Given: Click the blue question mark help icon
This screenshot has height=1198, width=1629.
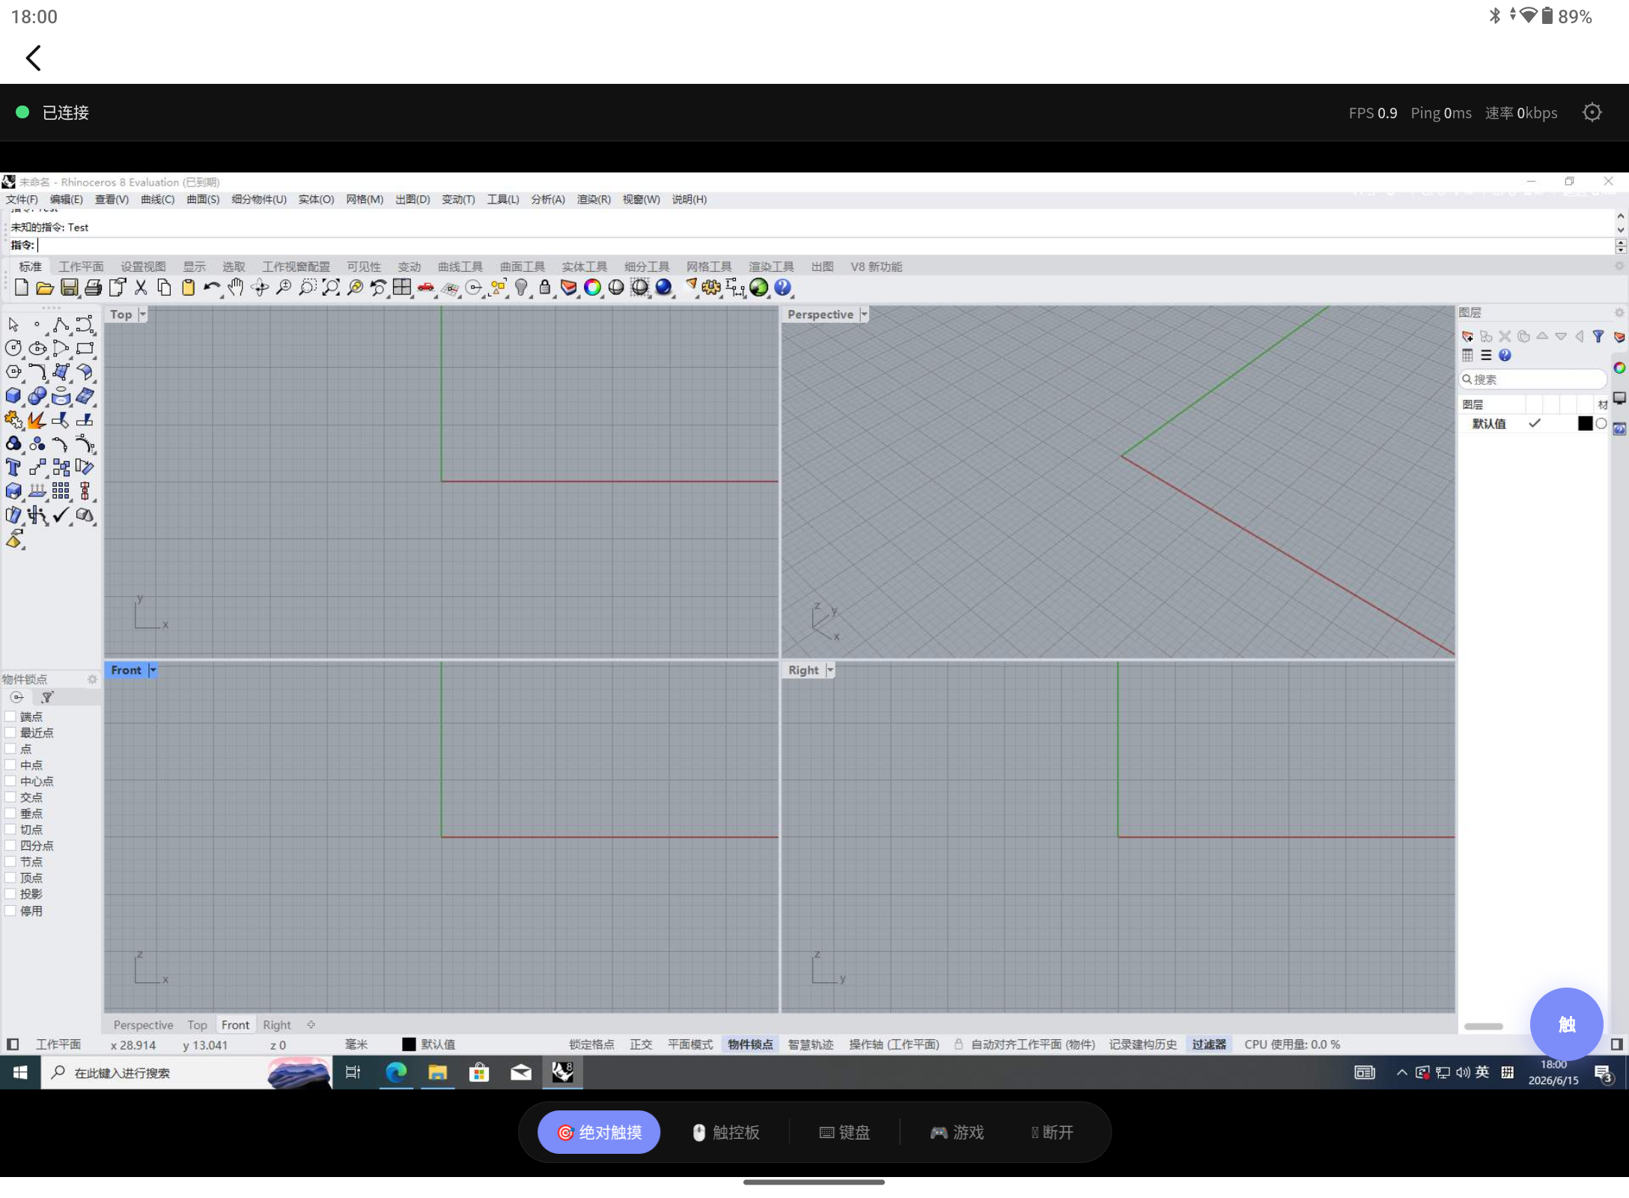Looking at the screenshot, I should pyautogui.click(x=782, y=288).
